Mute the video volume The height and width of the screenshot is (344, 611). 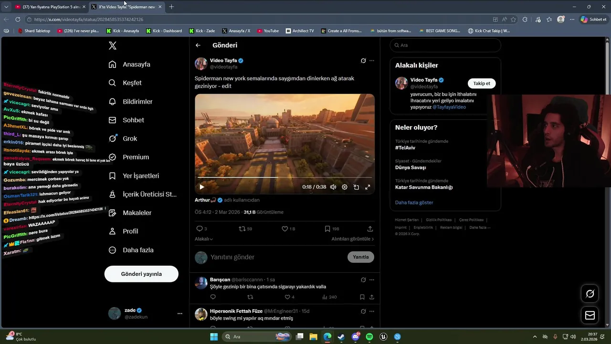pos(333,187)
